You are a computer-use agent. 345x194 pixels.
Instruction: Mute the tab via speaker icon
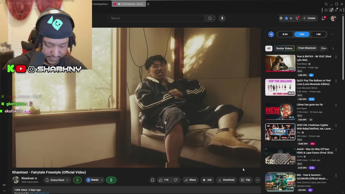[x=119, y=4]
